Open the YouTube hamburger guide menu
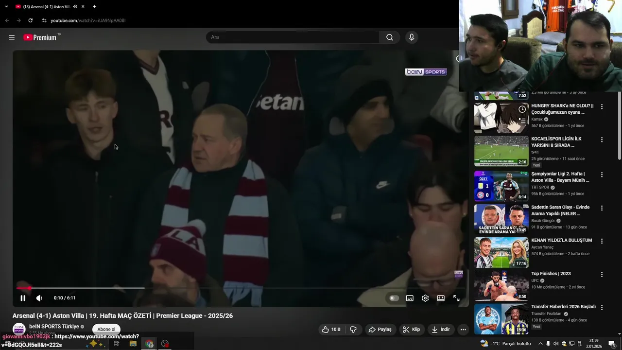This screenshot has width=622, height=350. (x=12, y=37)
